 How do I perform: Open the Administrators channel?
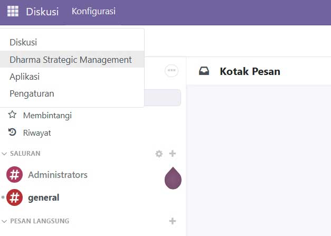(x=58, y=175)
